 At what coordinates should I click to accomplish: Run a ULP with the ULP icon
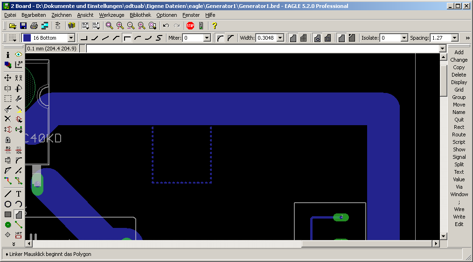96,26
